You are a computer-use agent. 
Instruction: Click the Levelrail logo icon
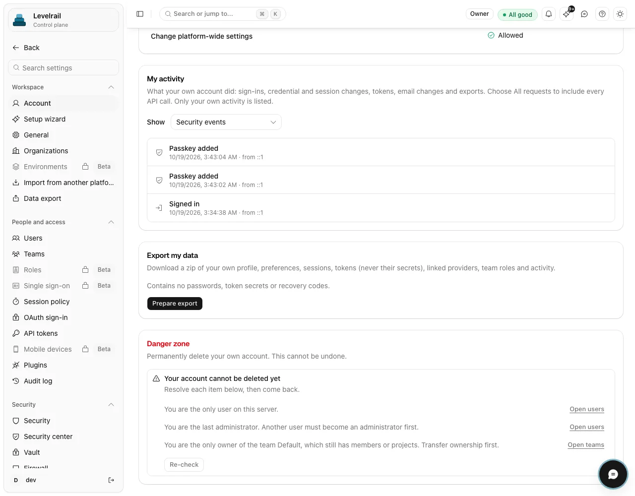coord(20,20)
